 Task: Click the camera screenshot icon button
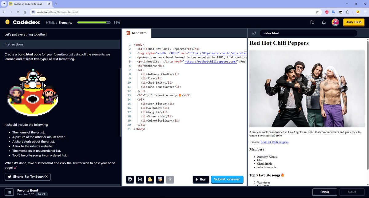pos(140,180)
